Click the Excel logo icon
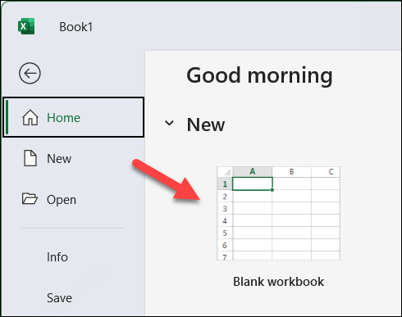The height and width of the screenshot is (317, 402). pos(26,26)
